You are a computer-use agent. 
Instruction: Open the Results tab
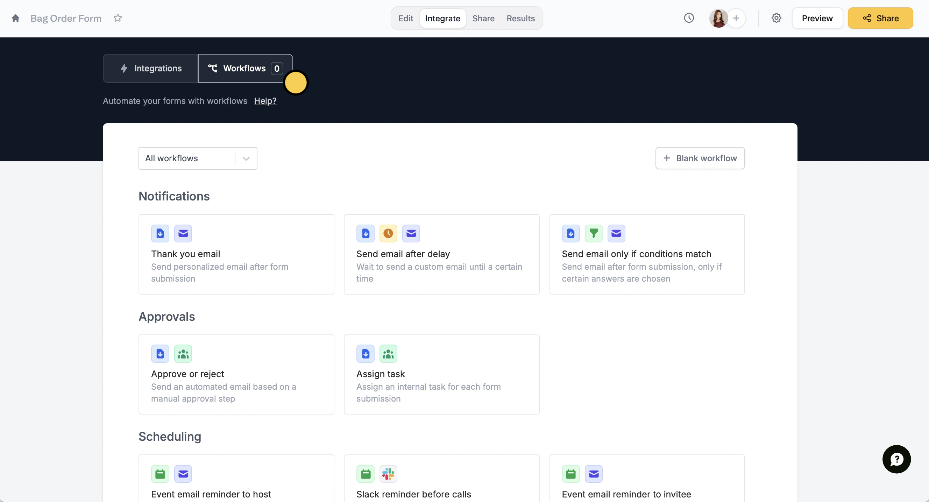pos(520,19)
